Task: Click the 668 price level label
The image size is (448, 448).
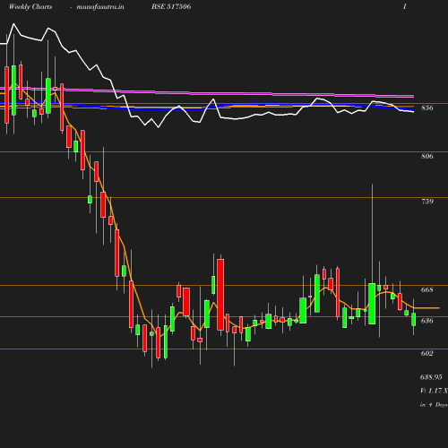Action: click(x=427, y=289)
